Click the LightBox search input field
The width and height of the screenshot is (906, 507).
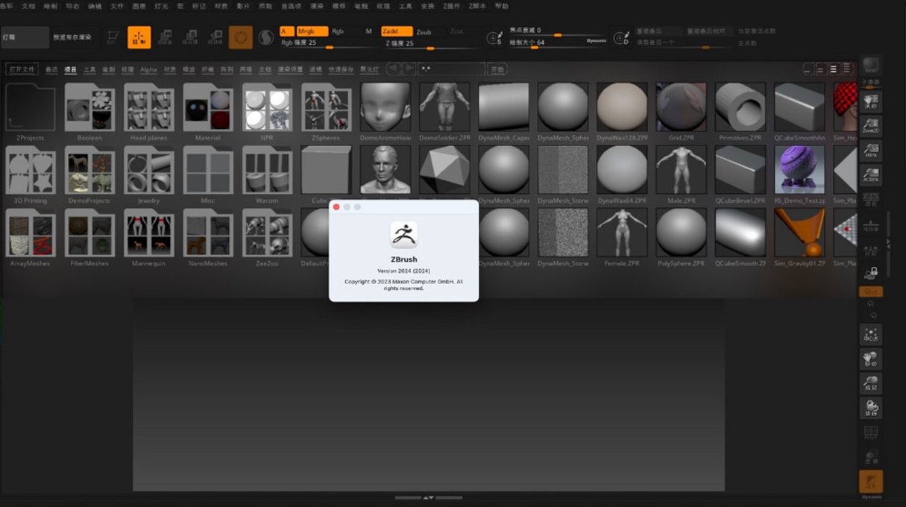coord(452,69)
